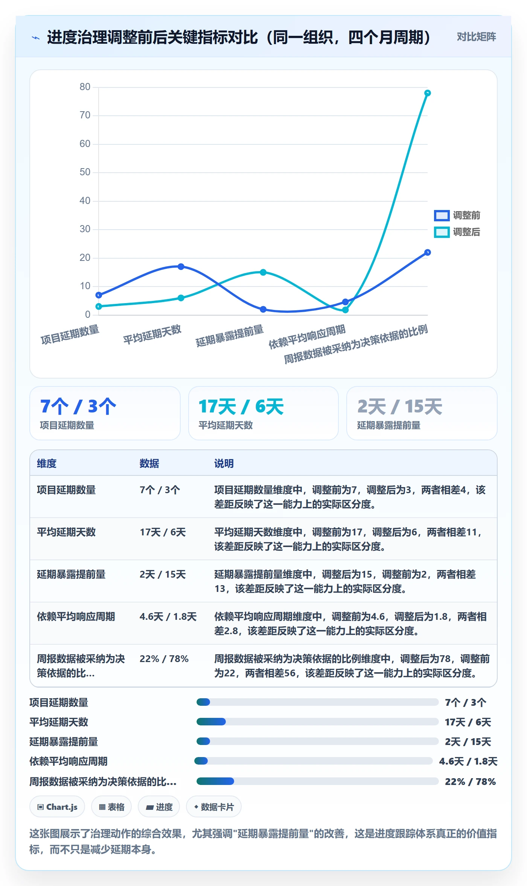
Task: Click the 调整前 point at 17 on chart
Action: (181, 267)
